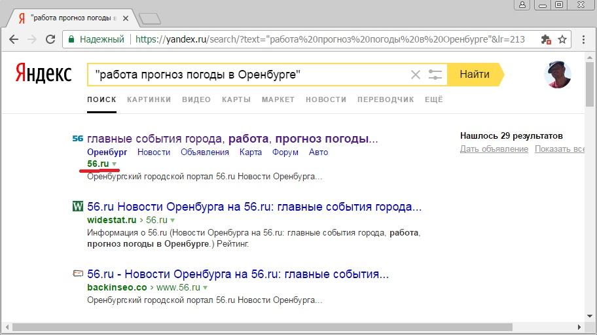Click the green secure padlock icon
Screen dimensions: 597x335
(71, 39)
